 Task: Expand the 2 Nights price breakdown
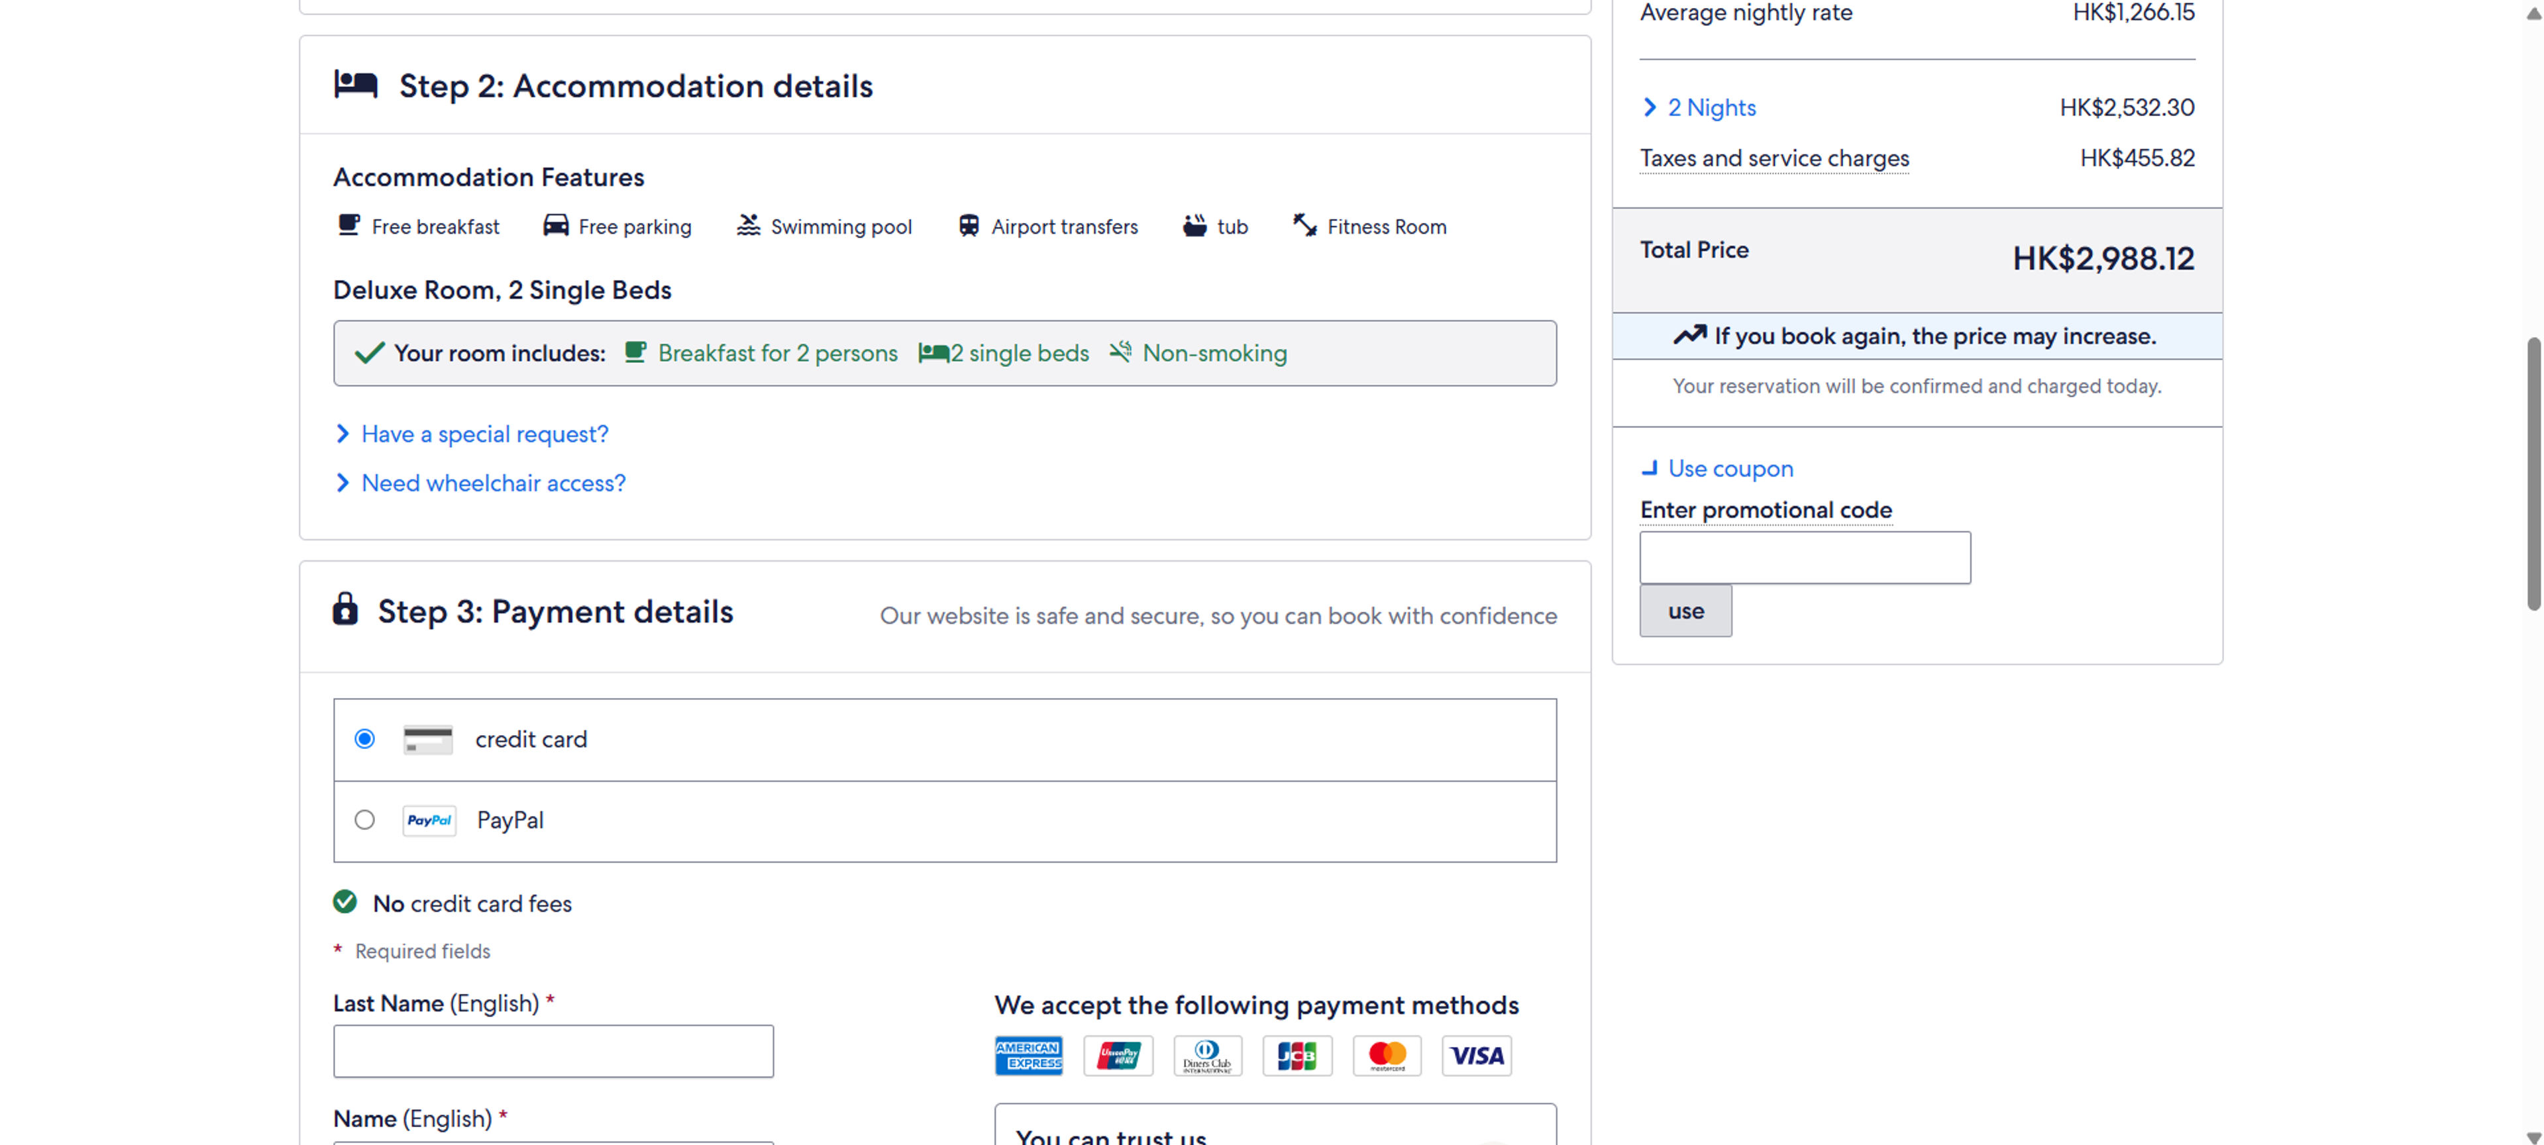coord(1711,107)
